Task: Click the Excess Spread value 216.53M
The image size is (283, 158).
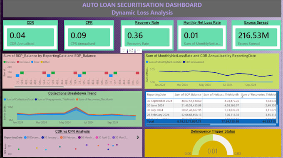Action: tap(253, 35)
